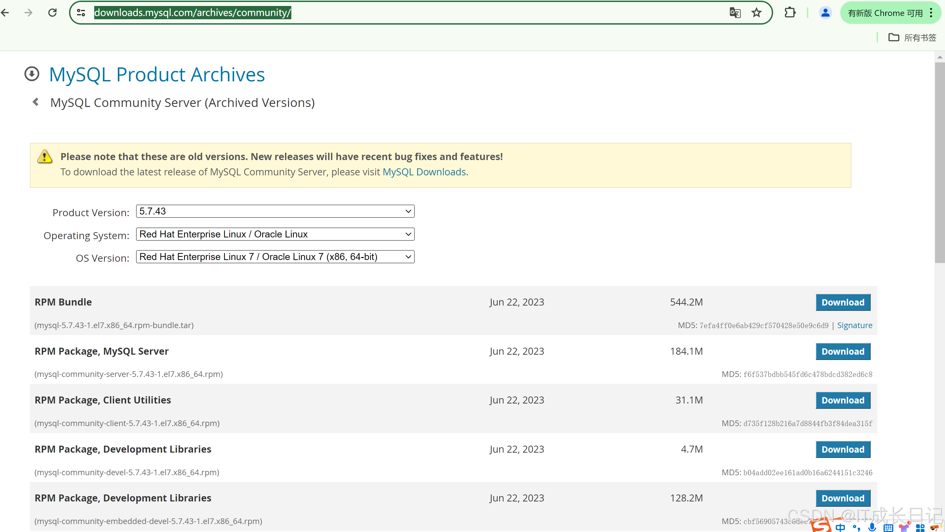Download the MySQL Server RPM package

click(843, 351)
